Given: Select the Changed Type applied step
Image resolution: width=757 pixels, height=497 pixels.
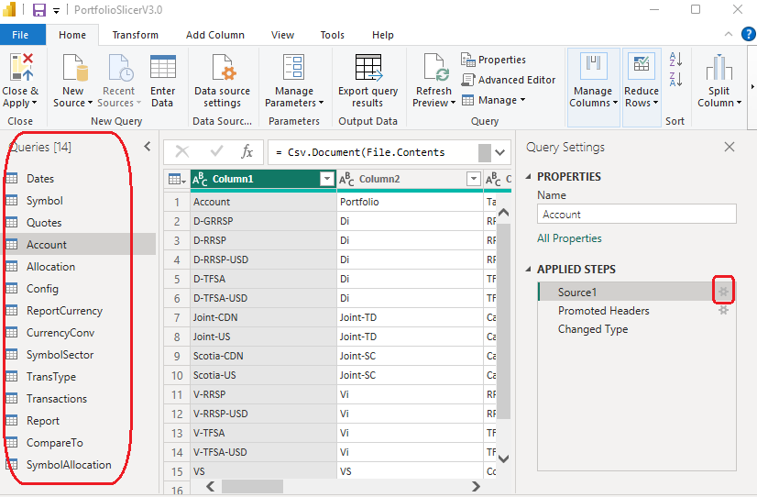Looking at the screenshot, I should [x=593, y=329].
